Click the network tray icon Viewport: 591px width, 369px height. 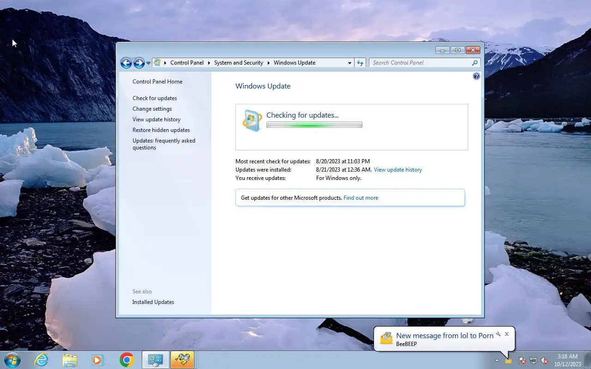[x=533, y=360]
